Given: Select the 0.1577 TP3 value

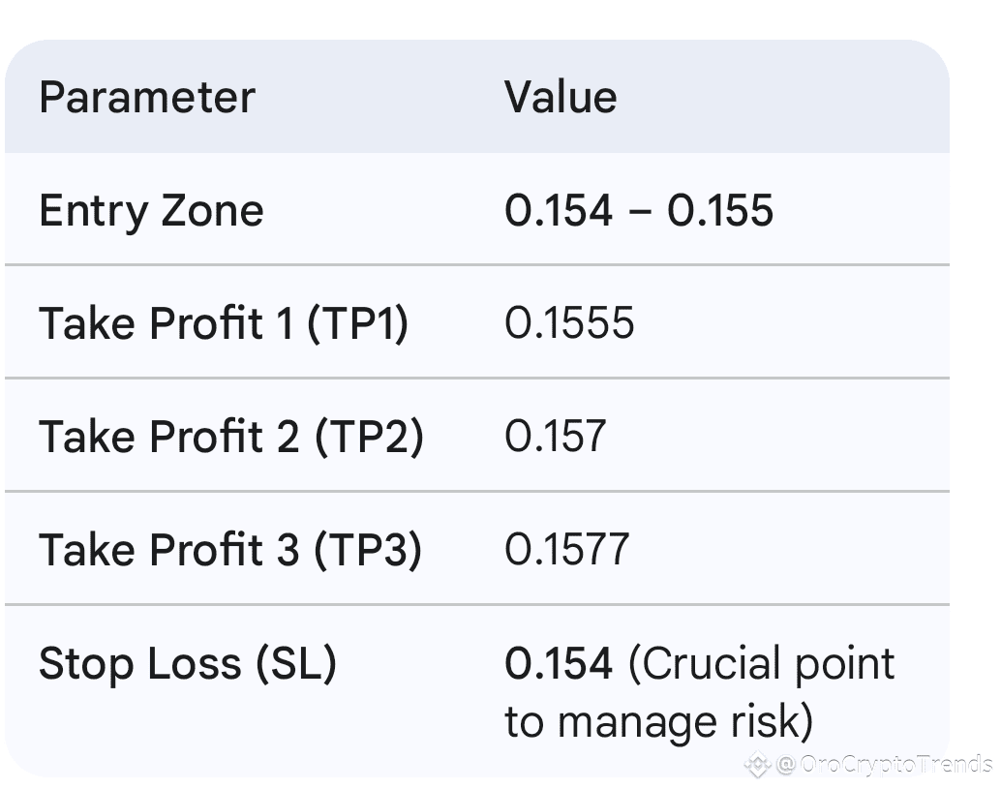Looking at the screenshot, I should pos(567,549).
